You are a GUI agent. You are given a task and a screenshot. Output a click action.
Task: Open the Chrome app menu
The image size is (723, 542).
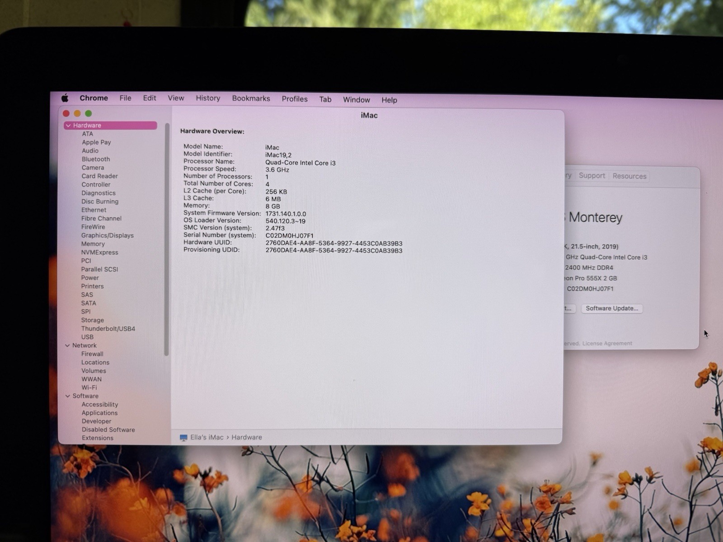pyautogui.click(x=94, y=98)
